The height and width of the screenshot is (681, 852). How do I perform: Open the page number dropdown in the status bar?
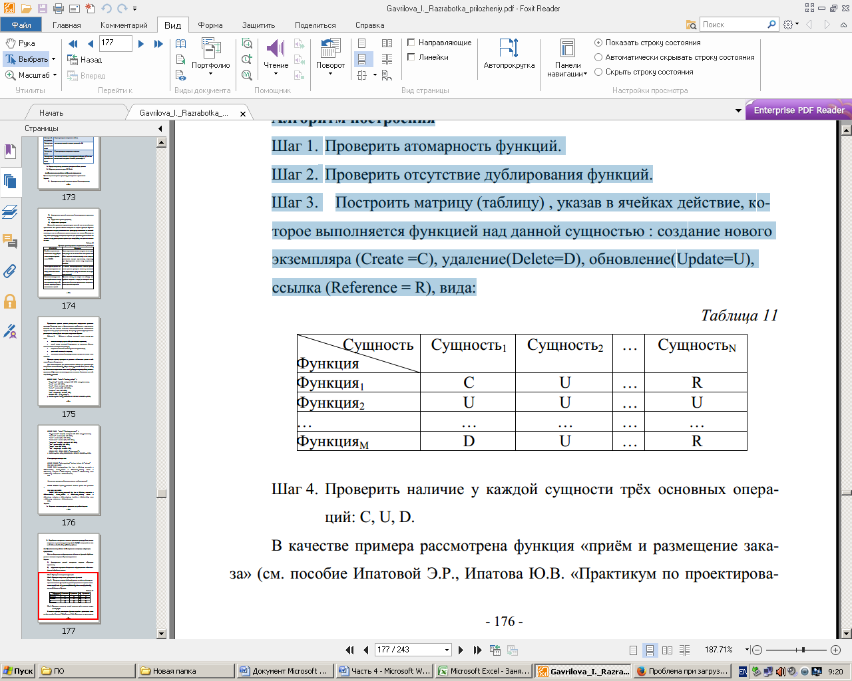(x=447, y=650)
